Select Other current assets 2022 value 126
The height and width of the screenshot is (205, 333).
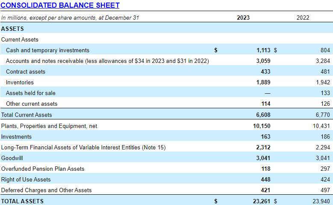(325, 104)
